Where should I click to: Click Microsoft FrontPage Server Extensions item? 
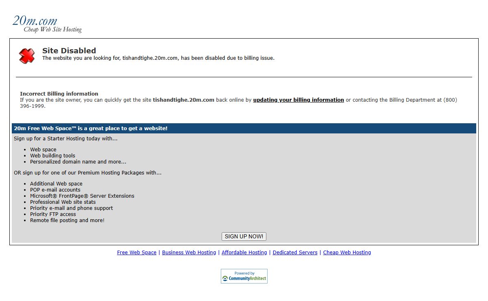(82, 196)
